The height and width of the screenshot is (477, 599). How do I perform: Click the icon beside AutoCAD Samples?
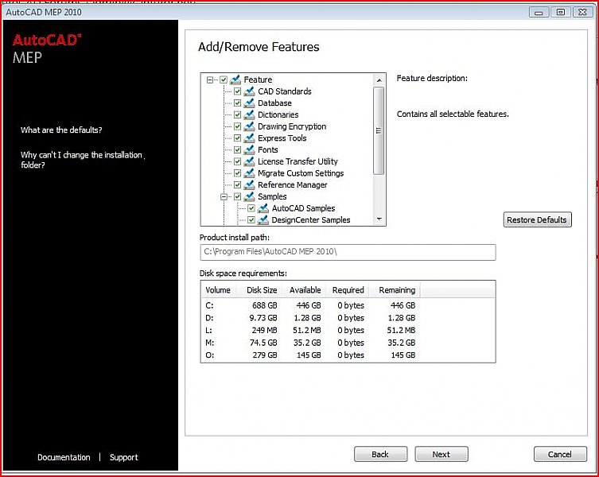point(263,208)
